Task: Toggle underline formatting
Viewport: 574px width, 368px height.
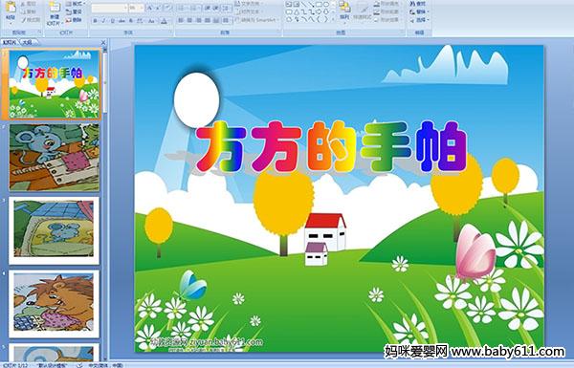Action: pyautogui.click(x=112, y=21)
